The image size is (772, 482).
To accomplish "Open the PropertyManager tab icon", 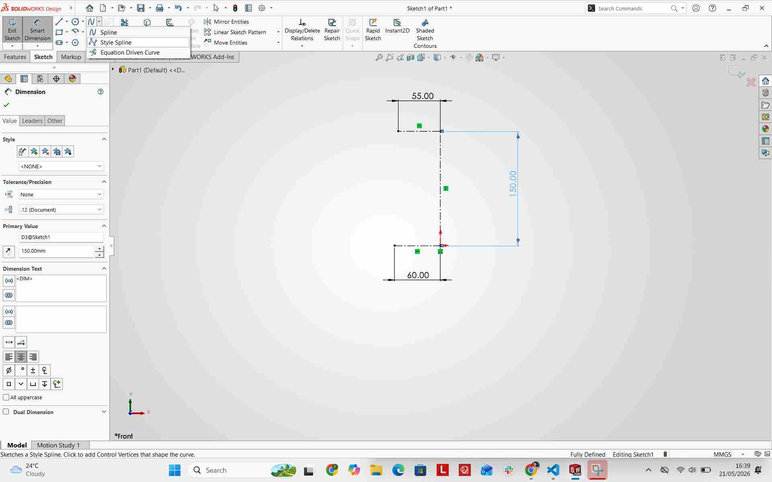I will pyautogui.click(x=24, y=79).
